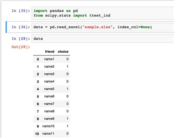Viewport: 174px width, 138px height.
Task: Click the 'choice' column header
Action: pos(63,52)
